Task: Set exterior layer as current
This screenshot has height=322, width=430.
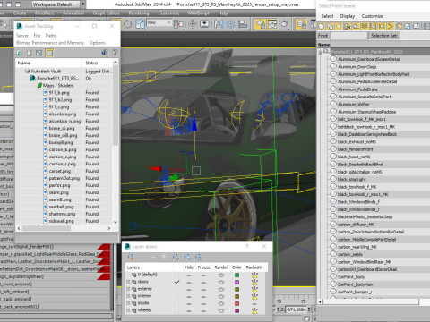Action: [x=177, y=289]
